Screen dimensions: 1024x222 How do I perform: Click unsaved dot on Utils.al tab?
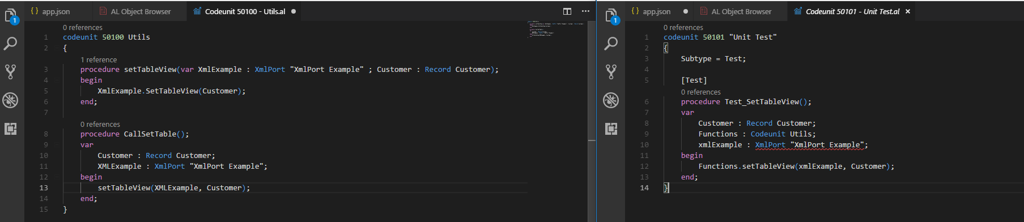(x=294, y=11)
